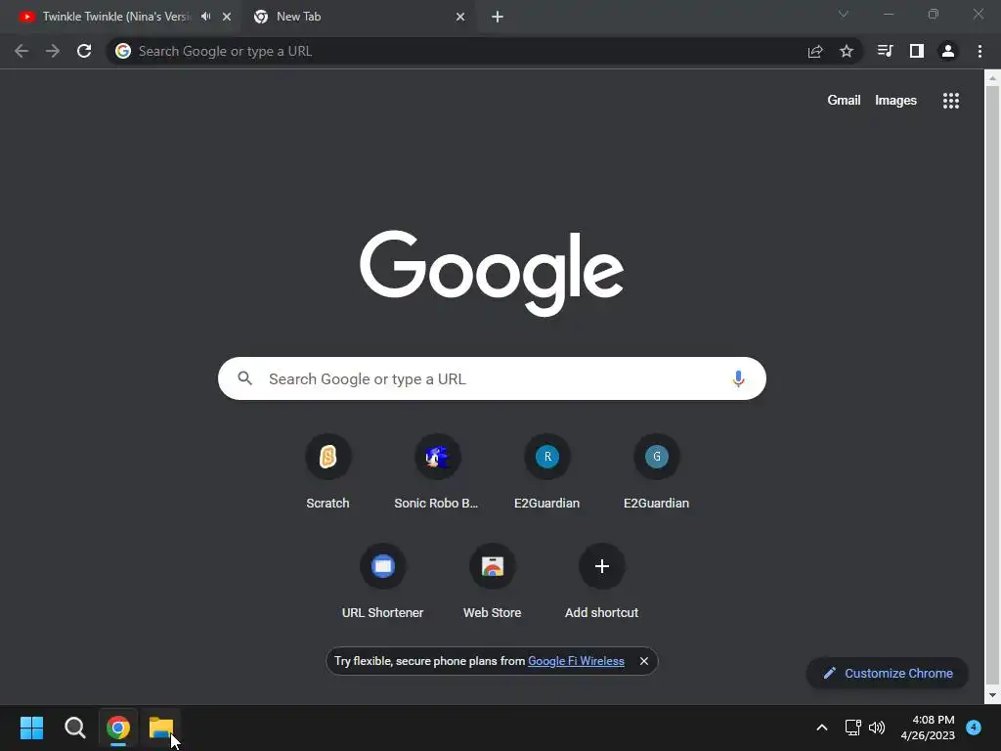Open File Explorer from taskbar

[x=161, y=728]
